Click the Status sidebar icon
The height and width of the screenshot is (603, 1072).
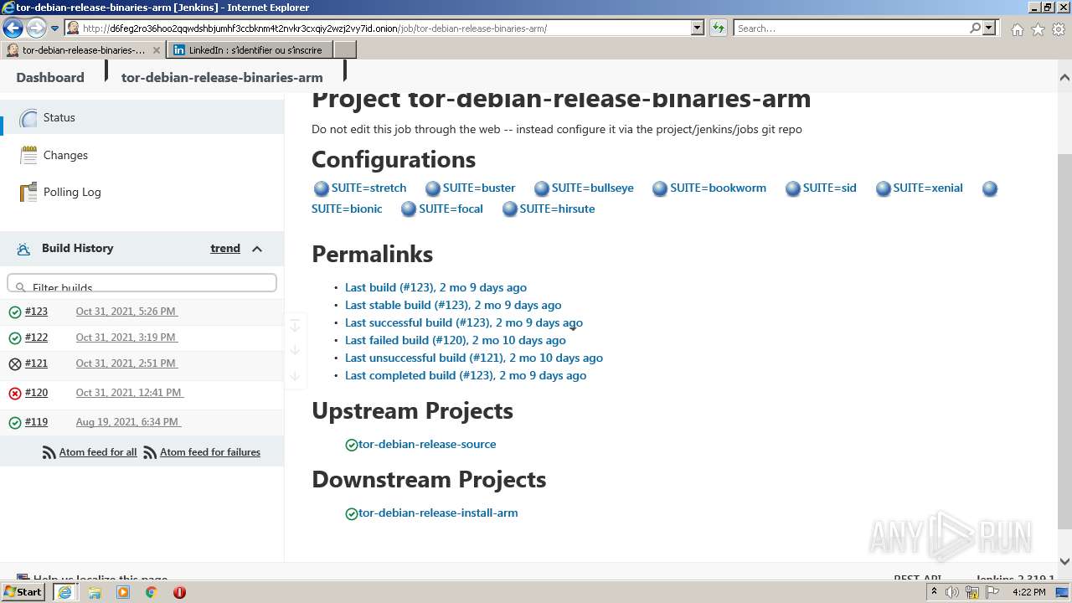click(x=28, y=118)
